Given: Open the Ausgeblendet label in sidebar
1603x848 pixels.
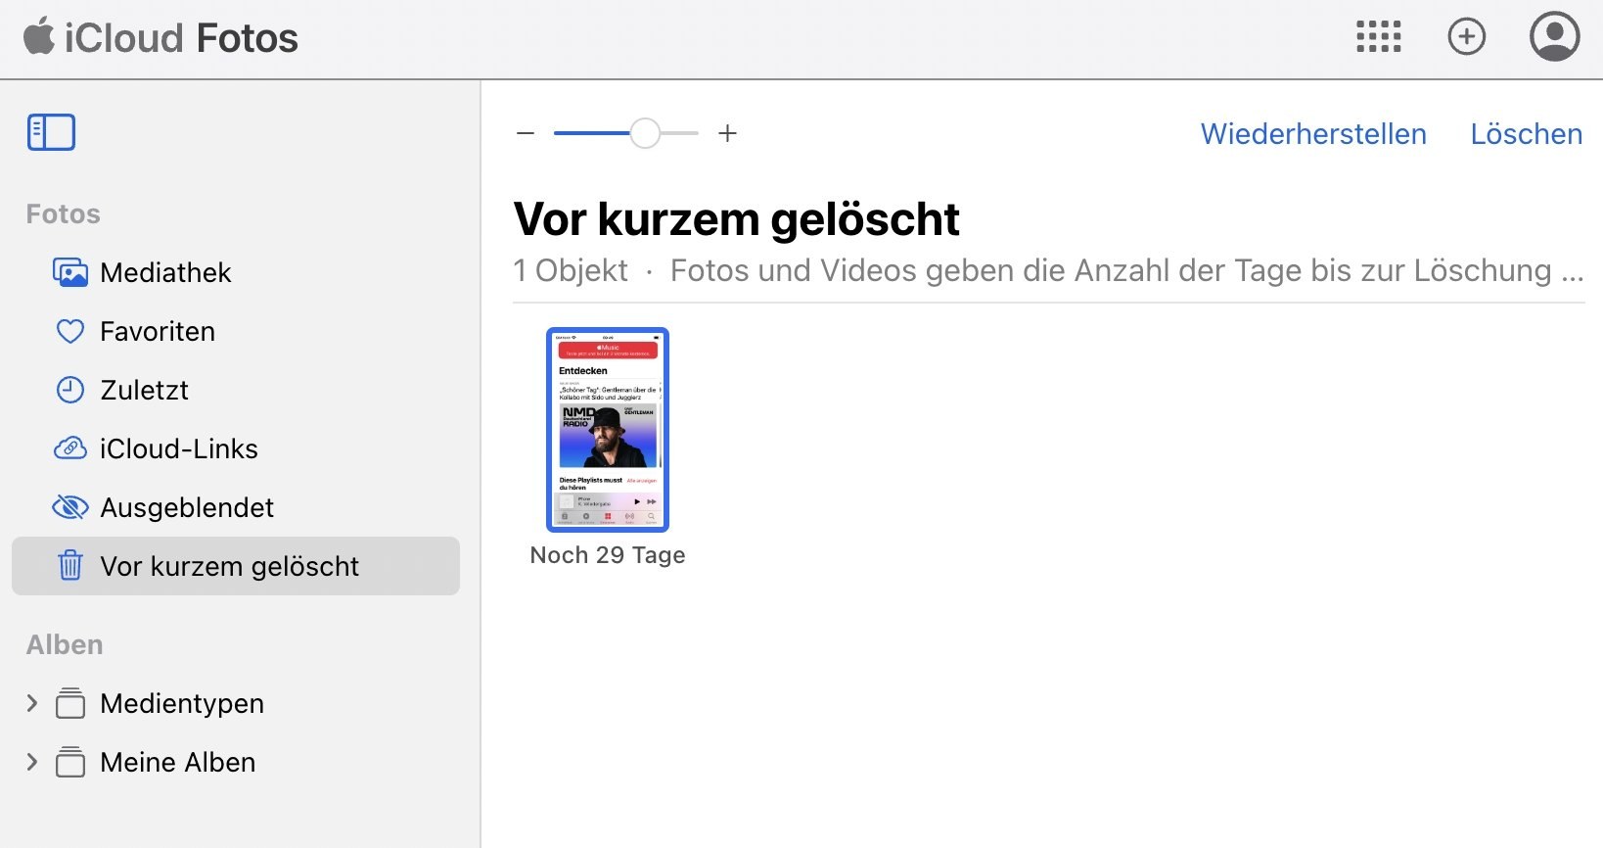Looking at the screenshot, I should pyautogui.click(x=187, y=507).
